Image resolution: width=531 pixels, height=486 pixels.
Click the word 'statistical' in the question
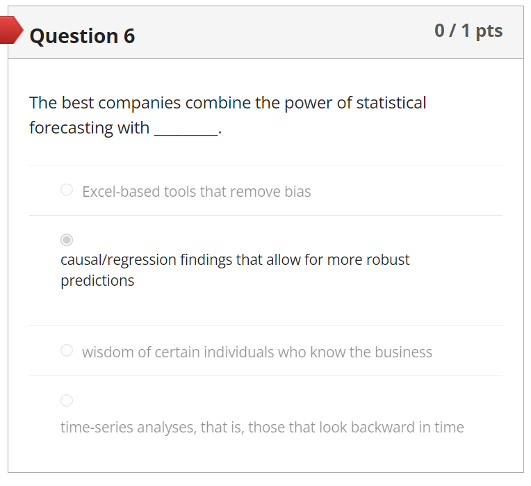click(391, 103)
